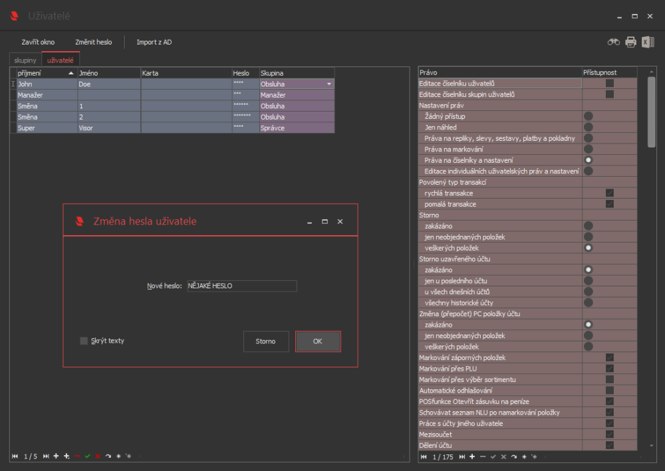
Task: Click bookmark asterisk in rights navigator
Action: 524,456
